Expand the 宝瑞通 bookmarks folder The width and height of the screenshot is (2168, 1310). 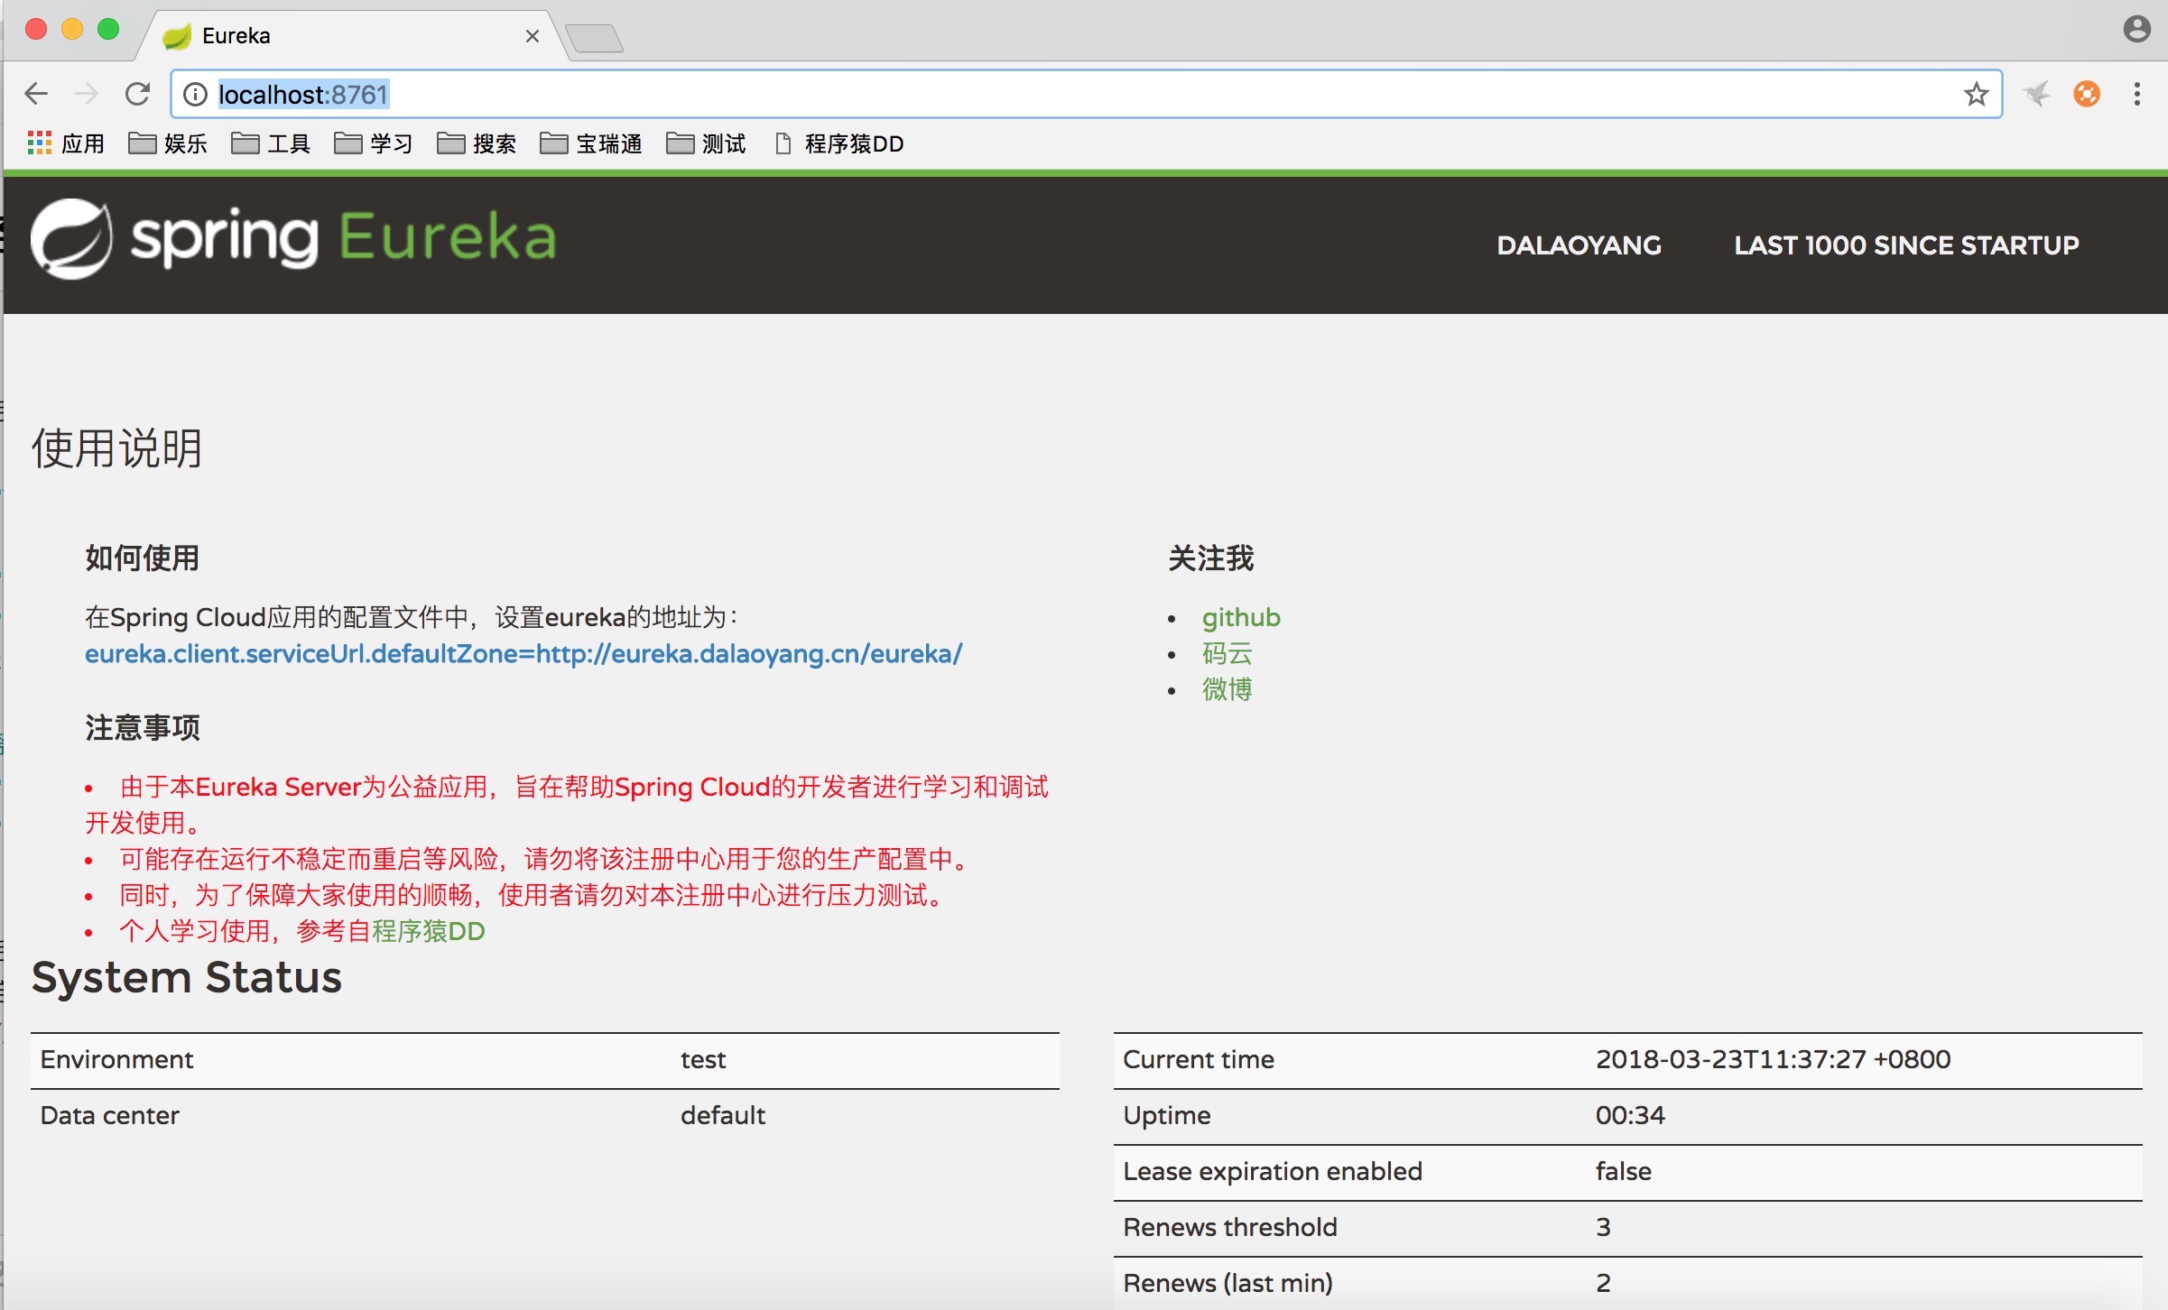pyautogui.click(x=591, y=143)
